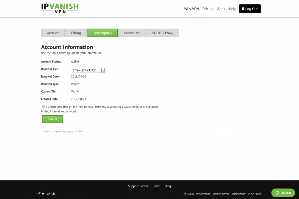The width and height of the screenshot is (299, 199).
Task: Click the Created Date value 2017/08/21
Action: (79, 99)
